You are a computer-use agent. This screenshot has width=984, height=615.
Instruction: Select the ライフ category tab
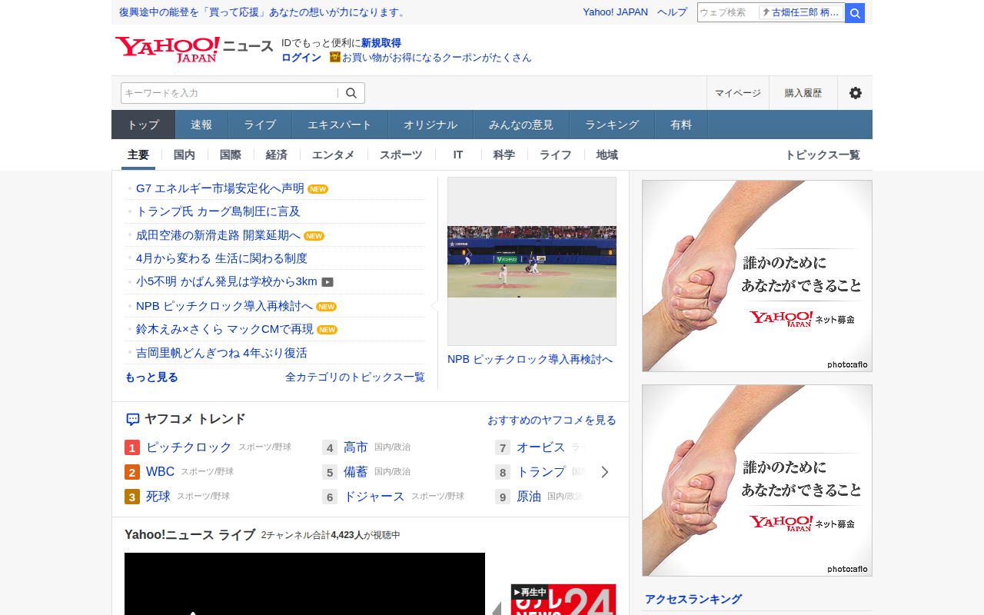tap(556, 155)
